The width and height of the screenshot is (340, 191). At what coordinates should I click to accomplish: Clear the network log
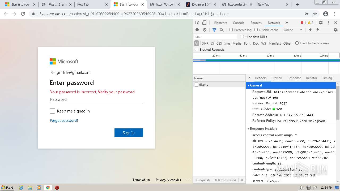point(205,30)
